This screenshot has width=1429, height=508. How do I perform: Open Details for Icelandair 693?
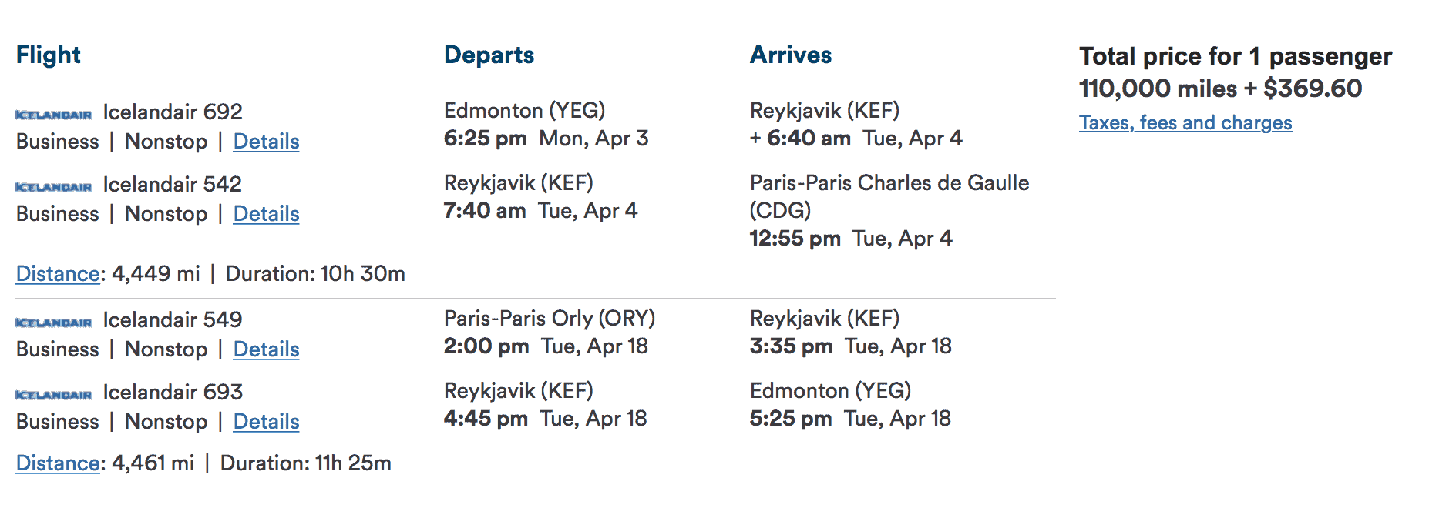tap(266, 422)
